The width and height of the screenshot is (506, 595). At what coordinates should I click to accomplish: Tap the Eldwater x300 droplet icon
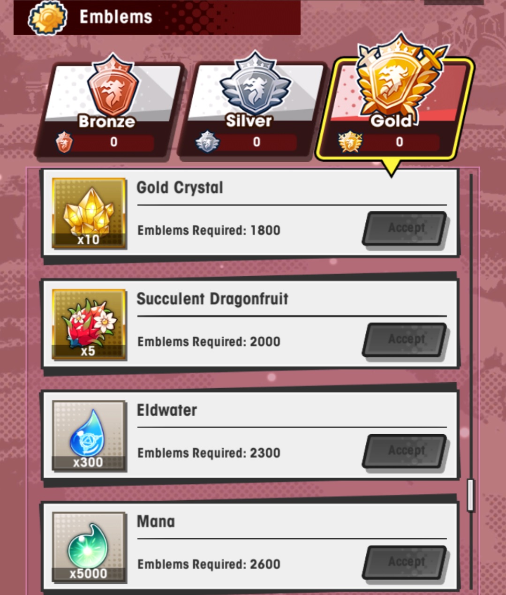[x=89, y=436]
